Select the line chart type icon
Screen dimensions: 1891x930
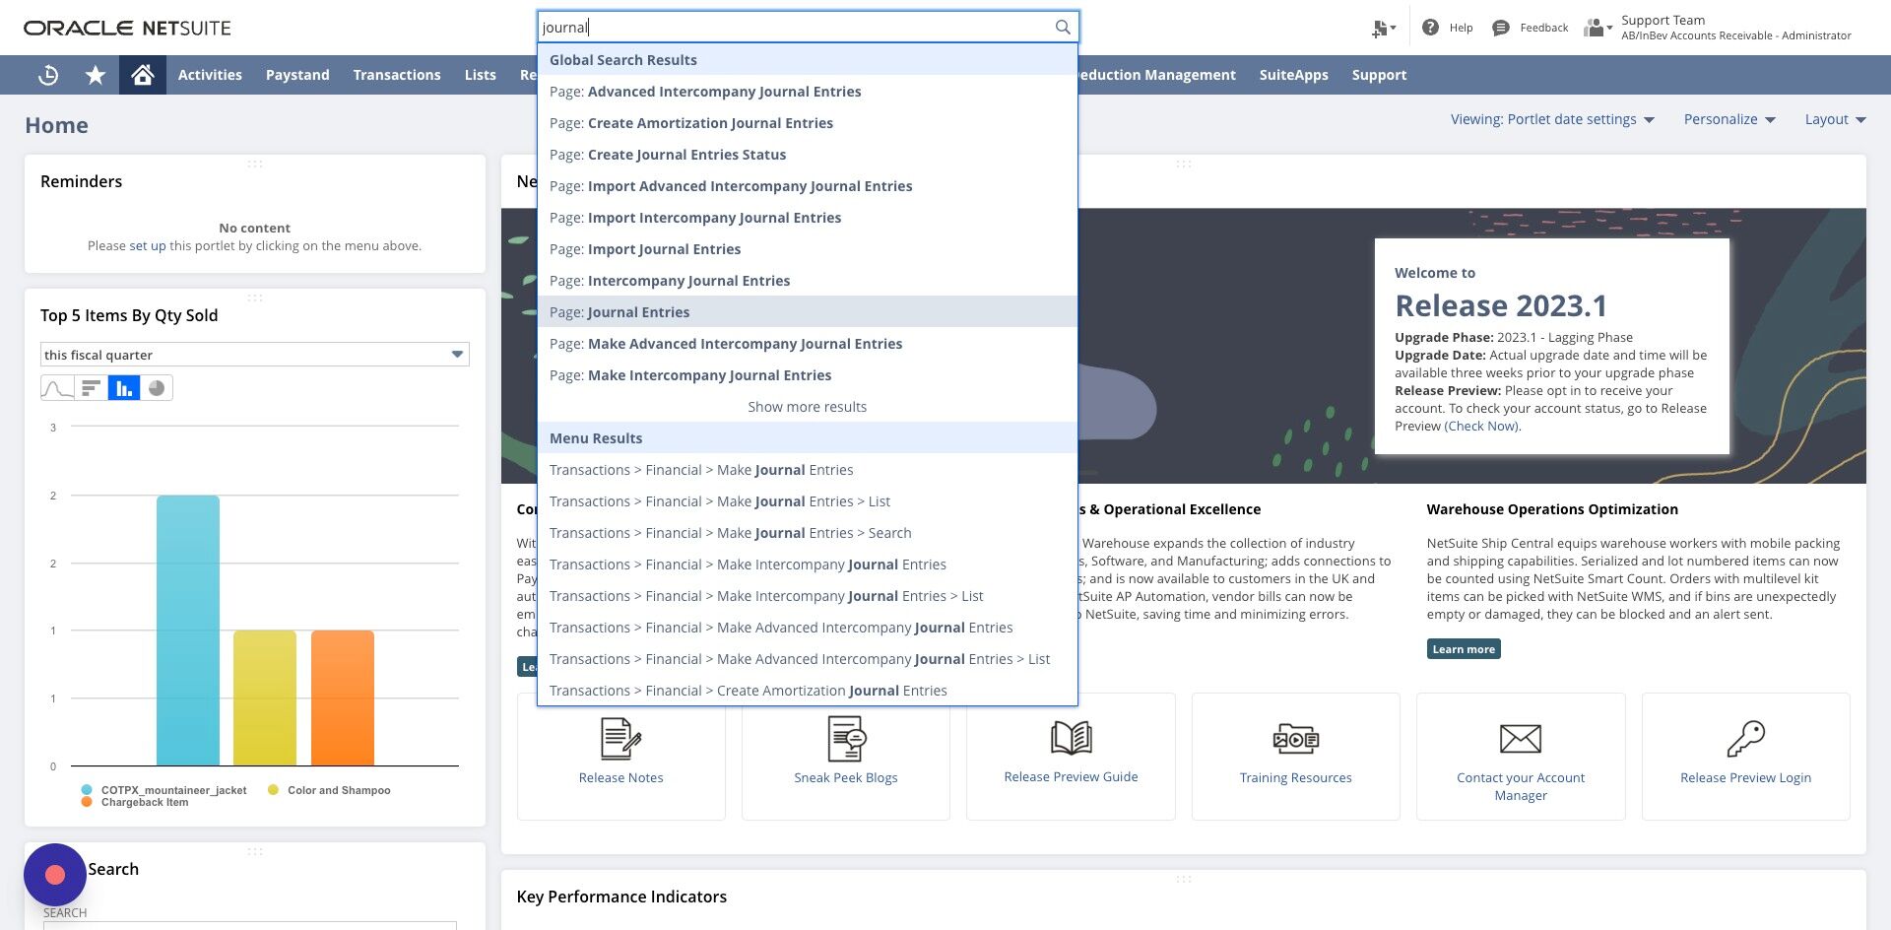(x=57, y=388)
